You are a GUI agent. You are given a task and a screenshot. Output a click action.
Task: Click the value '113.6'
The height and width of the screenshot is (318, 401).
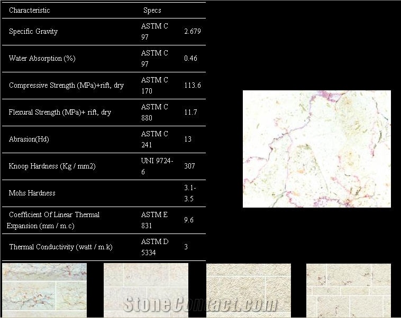pos(193,85)
